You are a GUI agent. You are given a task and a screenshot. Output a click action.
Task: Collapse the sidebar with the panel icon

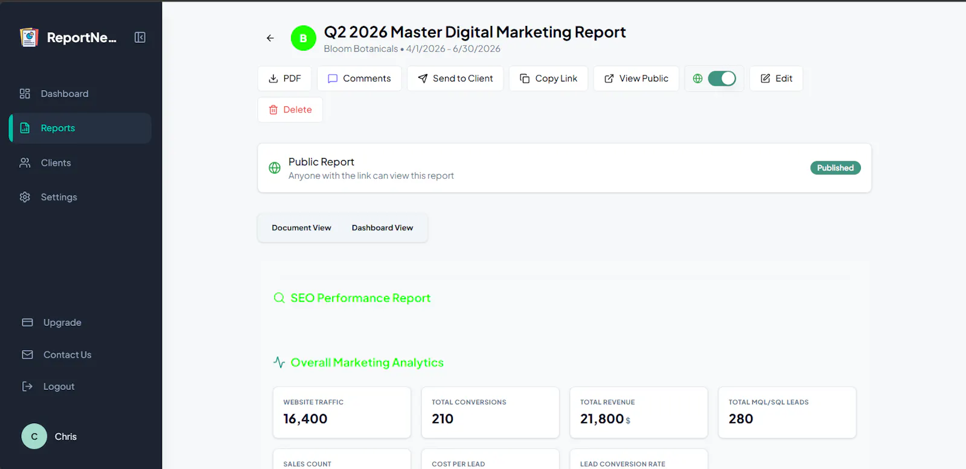coord(140,37)
